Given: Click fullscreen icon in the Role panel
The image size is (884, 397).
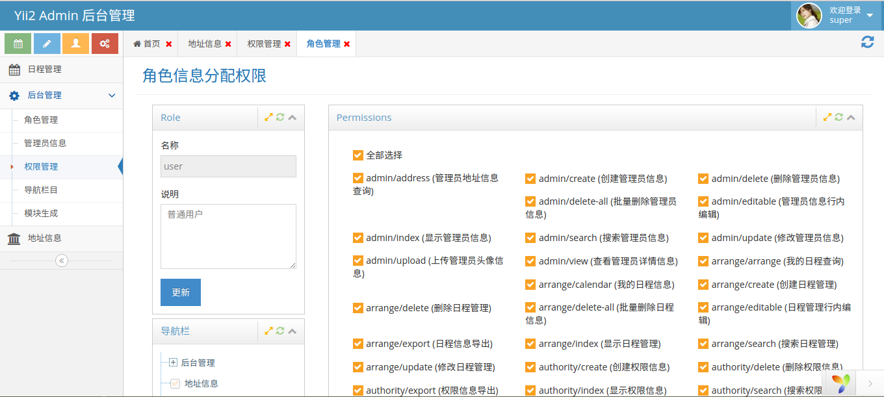Looking at the screenshot, I should tap(268, 118).
